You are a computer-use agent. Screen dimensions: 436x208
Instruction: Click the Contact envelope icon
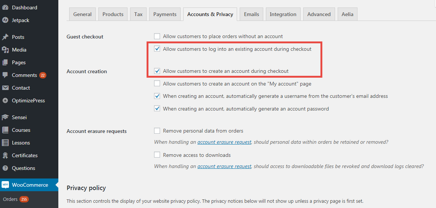point(5,88)
